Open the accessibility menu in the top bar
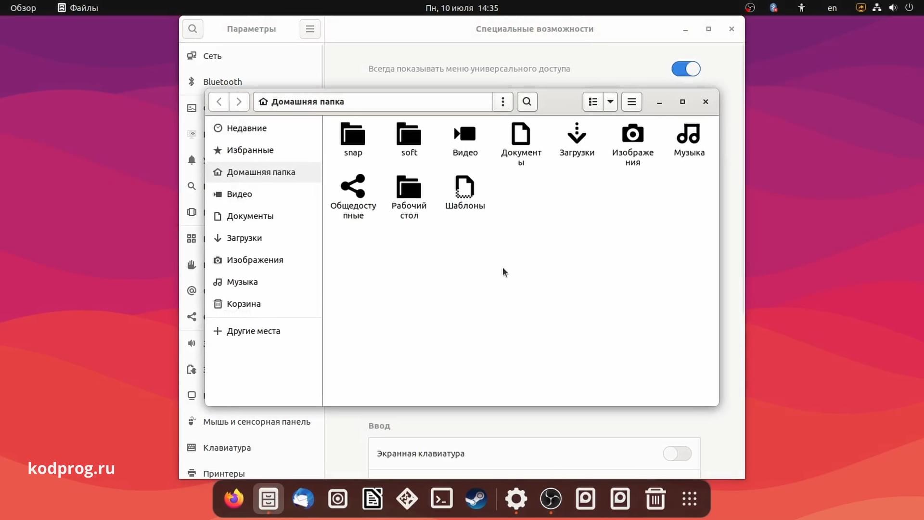The width and height of the screenshot is (924, 520). coord(801,8)
